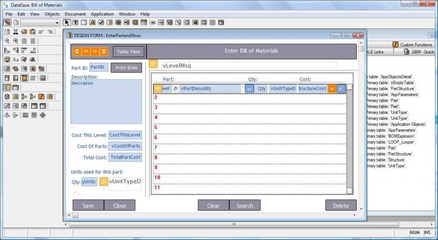Click the TotalPartCost field

coord(125,157)
